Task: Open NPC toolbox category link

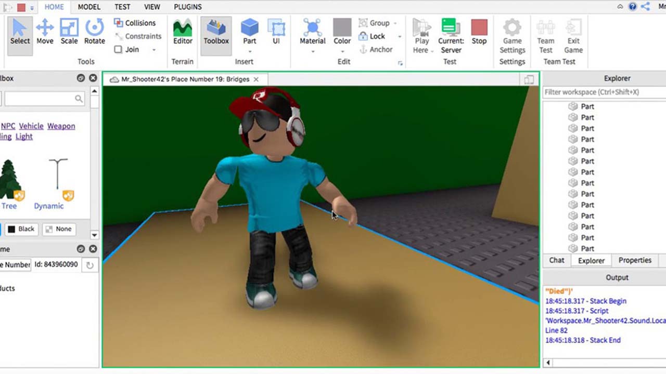Action: coord(8,126)
